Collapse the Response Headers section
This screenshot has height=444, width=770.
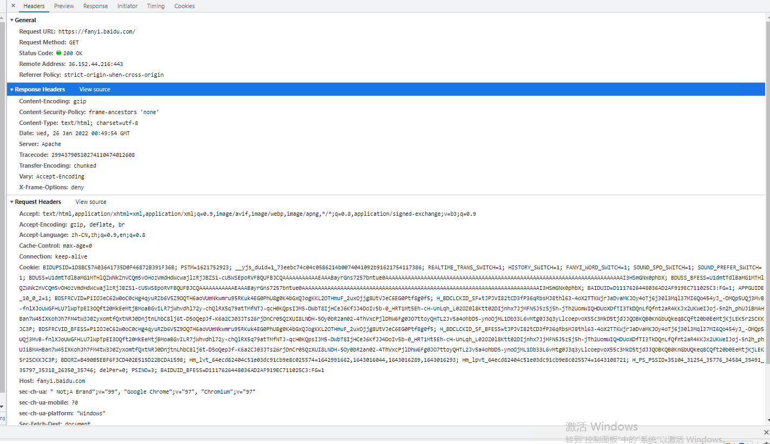(12, 90)
